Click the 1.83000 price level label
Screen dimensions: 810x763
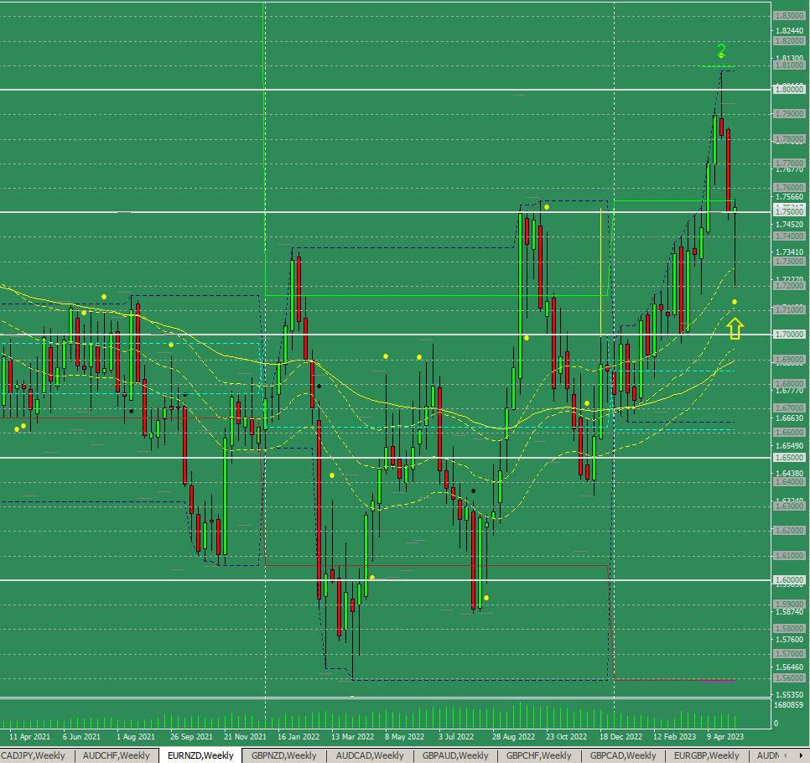(x=789, y=16)
